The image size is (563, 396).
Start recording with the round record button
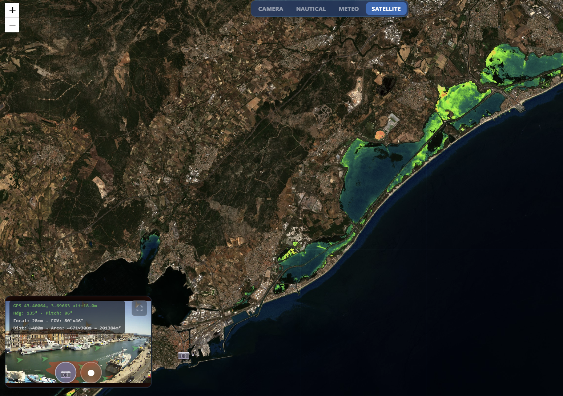point(91,373)
